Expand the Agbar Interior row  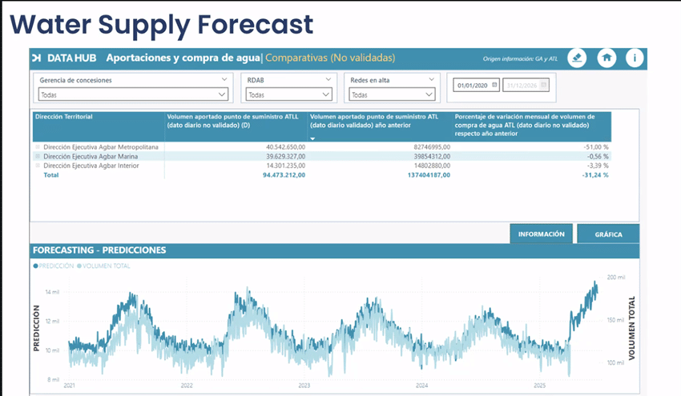[x=37, y=166]
